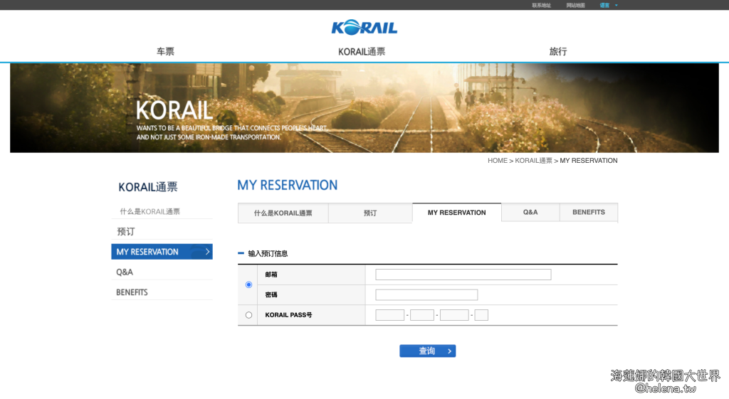
Task: Select the KORAIL PASS号 radio button
Action: (248, 315)
